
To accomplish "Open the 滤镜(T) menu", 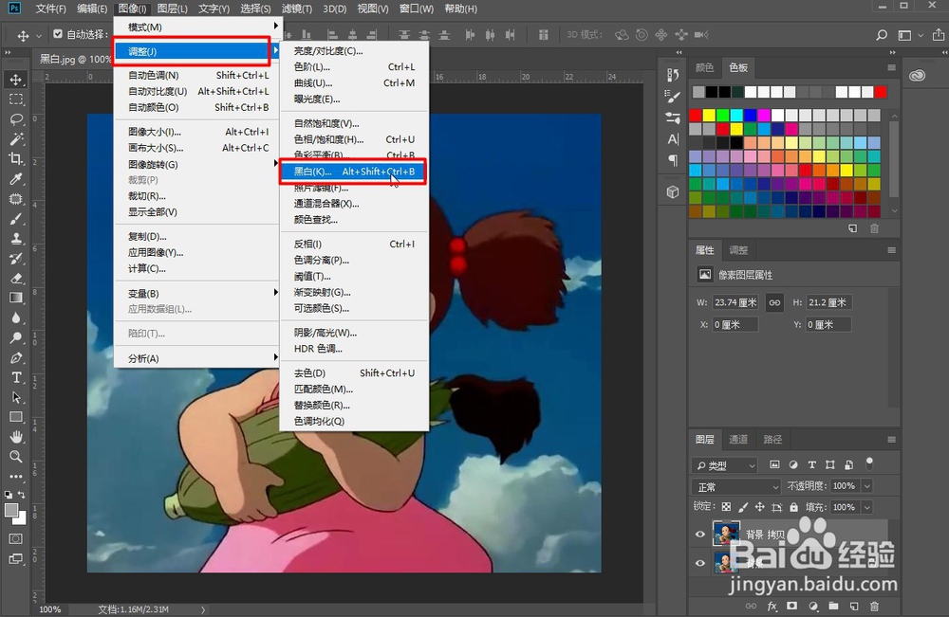I will 296,9.
